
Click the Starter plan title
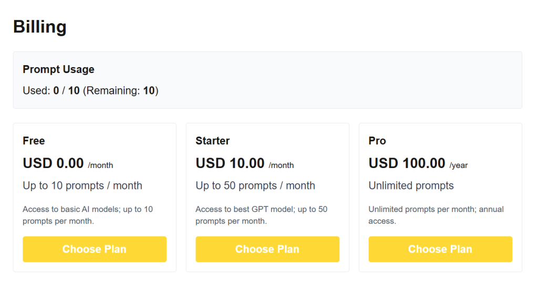(213, 141)
